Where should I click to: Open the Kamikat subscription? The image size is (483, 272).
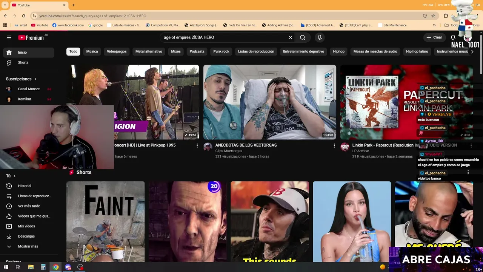tap(29, 99)
